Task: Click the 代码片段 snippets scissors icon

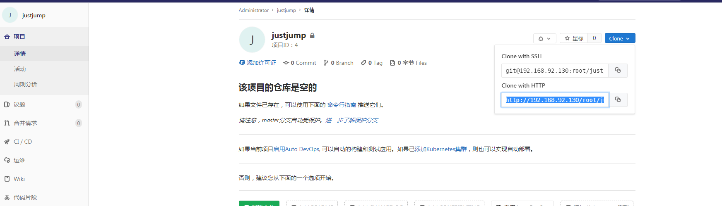Action: (x=7, y=197)
